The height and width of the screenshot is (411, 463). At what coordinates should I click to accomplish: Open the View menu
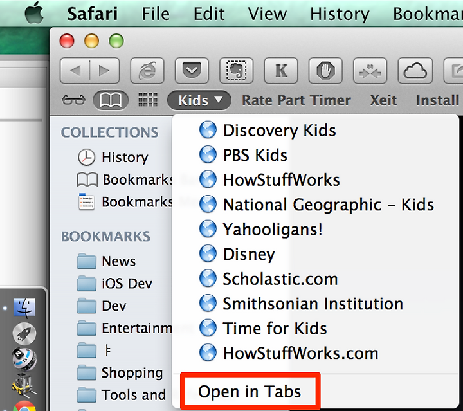coord(268,14)
